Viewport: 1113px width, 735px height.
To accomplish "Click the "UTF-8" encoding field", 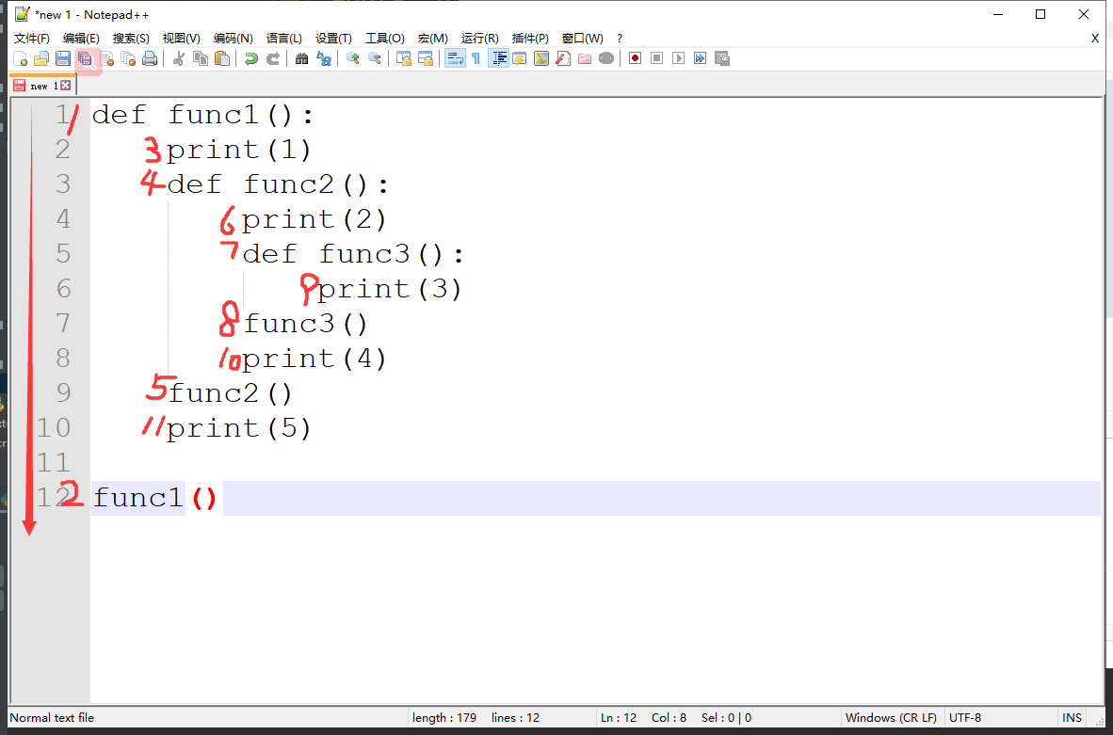I will (964, 718).
